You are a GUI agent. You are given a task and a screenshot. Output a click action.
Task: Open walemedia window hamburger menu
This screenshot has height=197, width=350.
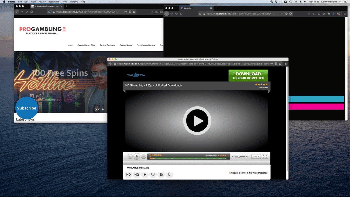(x=286, y=64)
